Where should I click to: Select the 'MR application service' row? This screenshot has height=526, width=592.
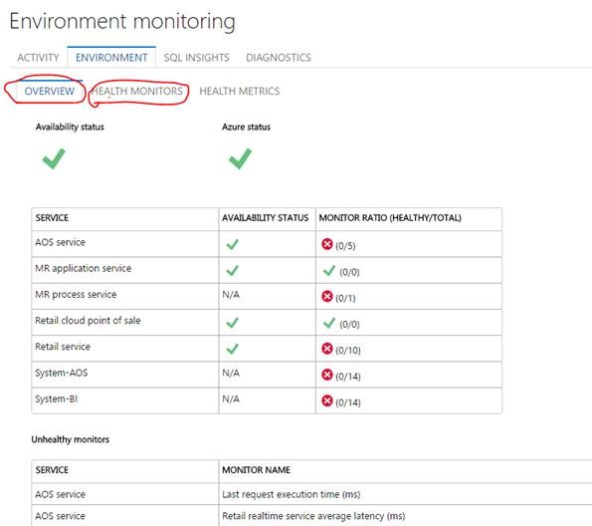pyautogui.click(x=267, y=270)
